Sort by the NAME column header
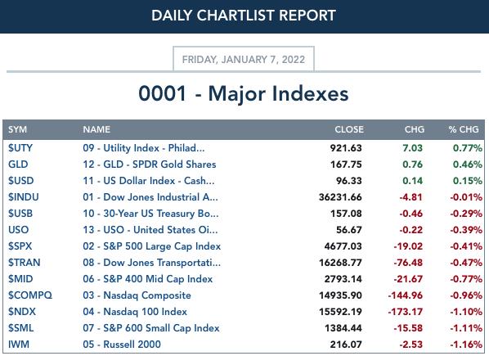This screenshot has height=356, width=489. [96, 129]
